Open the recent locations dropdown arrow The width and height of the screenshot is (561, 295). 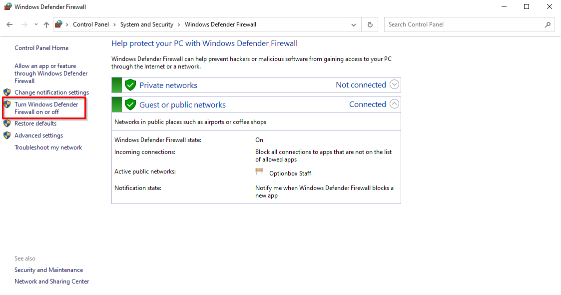(x=36, y=24)
